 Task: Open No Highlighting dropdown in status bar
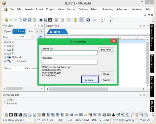[137, 120]
